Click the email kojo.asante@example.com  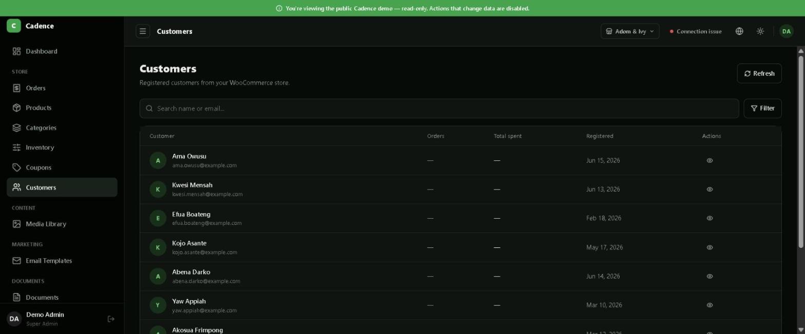click(x=205, y=253)
